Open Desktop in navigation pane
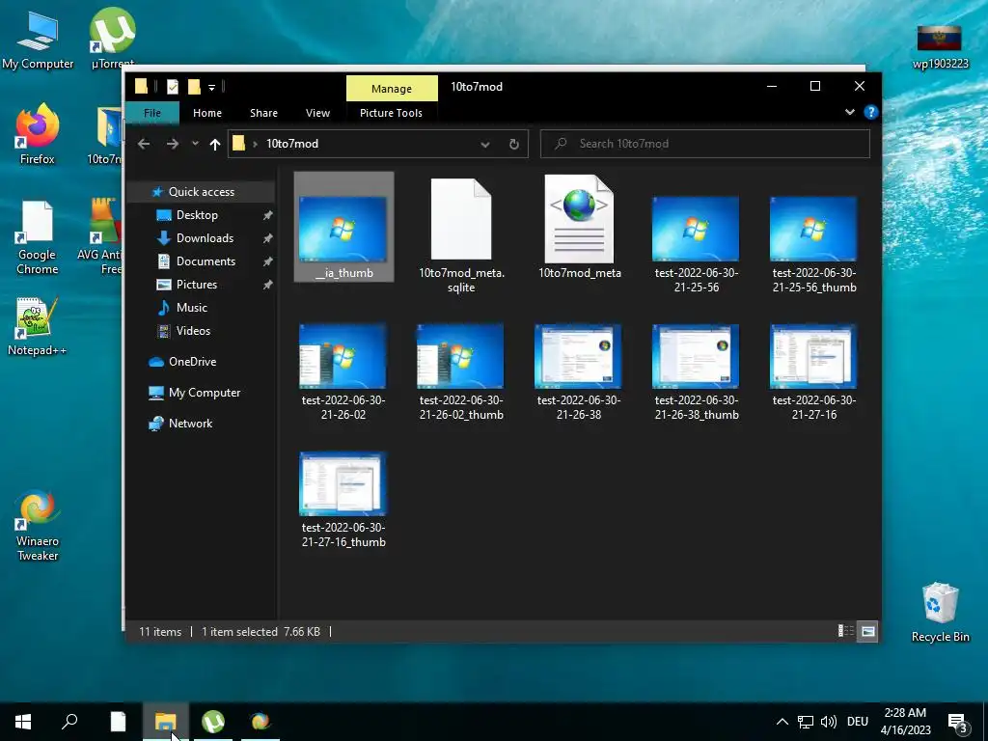This screenshot has width=988, height=741. point(197,215)
